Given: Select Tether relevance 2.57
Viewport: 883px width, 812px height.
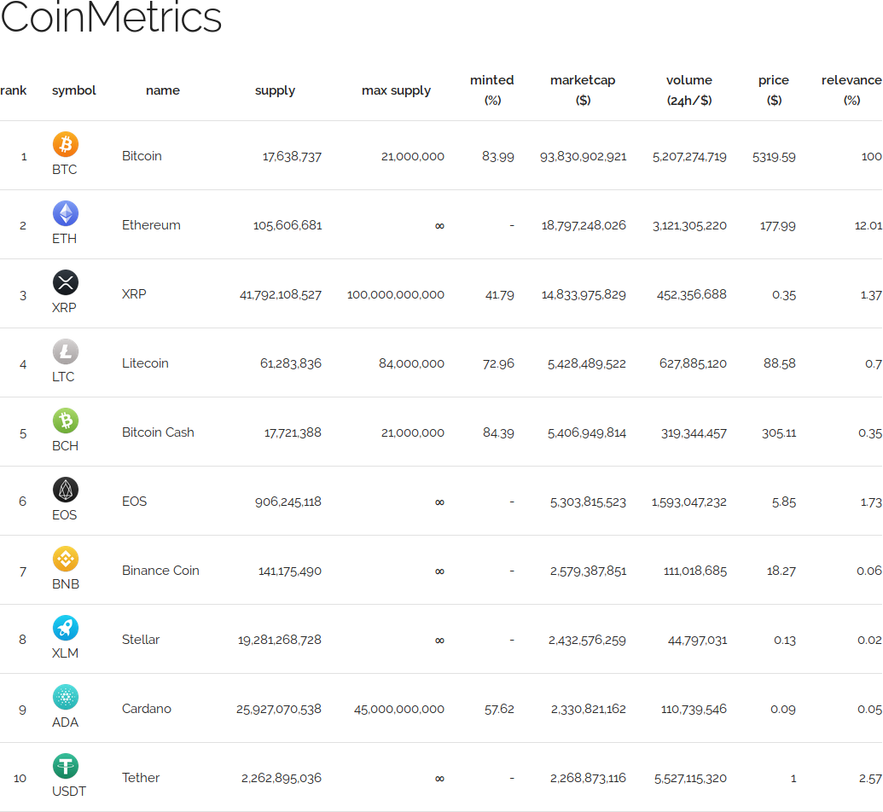Looking at the screenshot, I should coord(870,778).
